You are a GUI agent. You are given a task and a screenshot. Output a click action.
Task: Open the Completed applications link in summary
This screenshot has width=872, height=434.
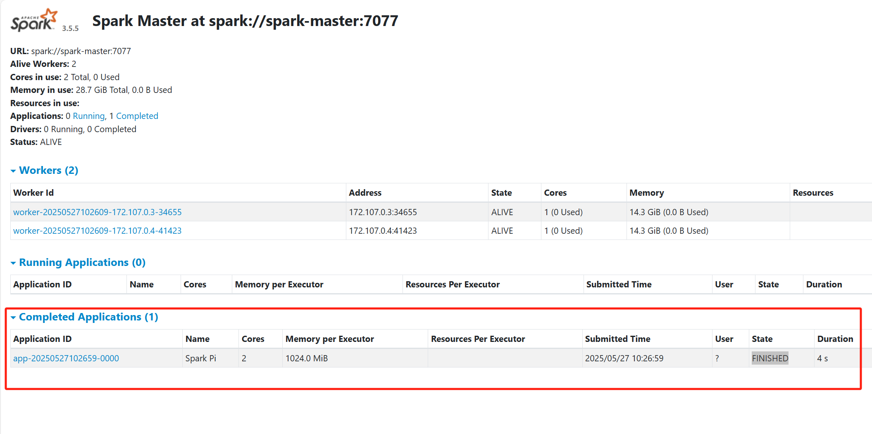click(137, 116)
